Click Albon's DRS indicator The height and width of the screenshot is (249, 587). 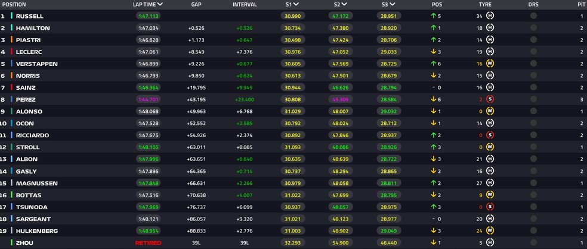pos(533,159)
